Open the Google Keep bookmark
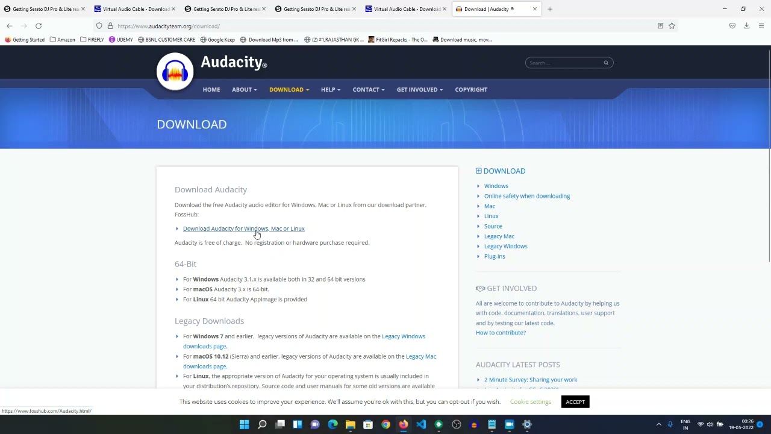Image resolution: width=771 pixels, height=434 pixels. tap(217, 40)
